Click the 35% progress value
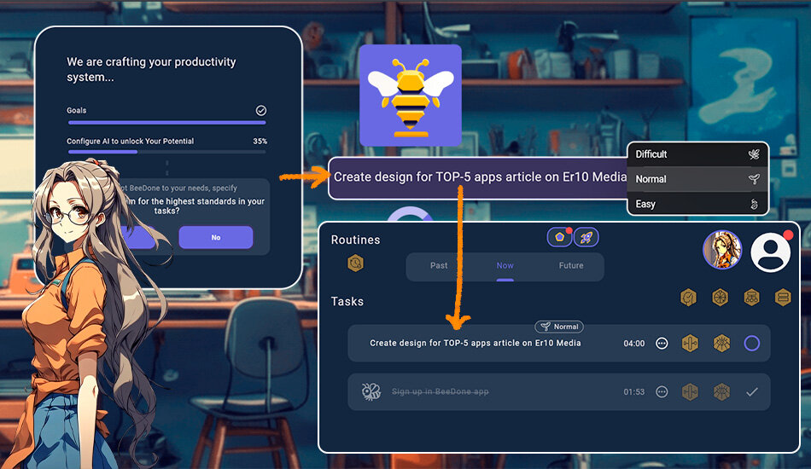811x469 pixels. click(260, 141)
